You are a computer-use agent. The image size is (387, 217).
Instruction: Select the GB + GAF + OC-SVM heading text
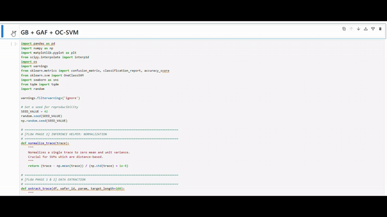[x=49, y=32]
